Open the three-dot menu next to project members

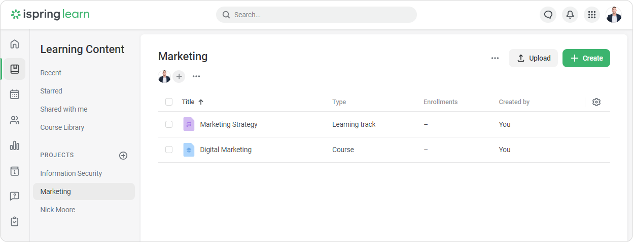(196, 76)
